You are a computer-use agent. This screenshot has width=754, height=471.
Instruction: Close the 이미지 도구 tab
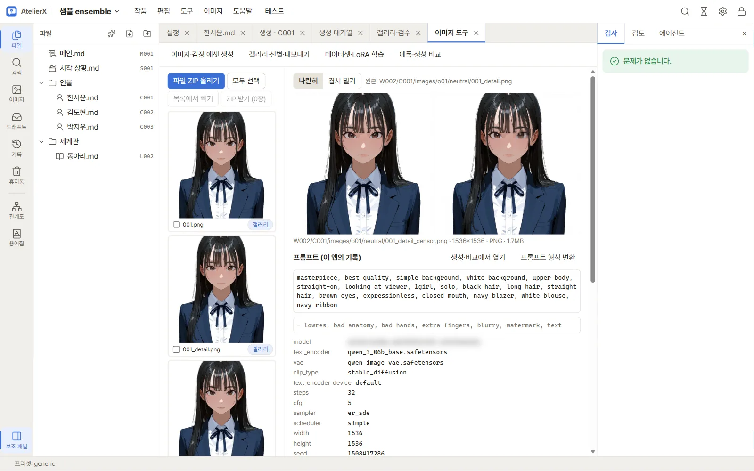[x=476, y=33]
